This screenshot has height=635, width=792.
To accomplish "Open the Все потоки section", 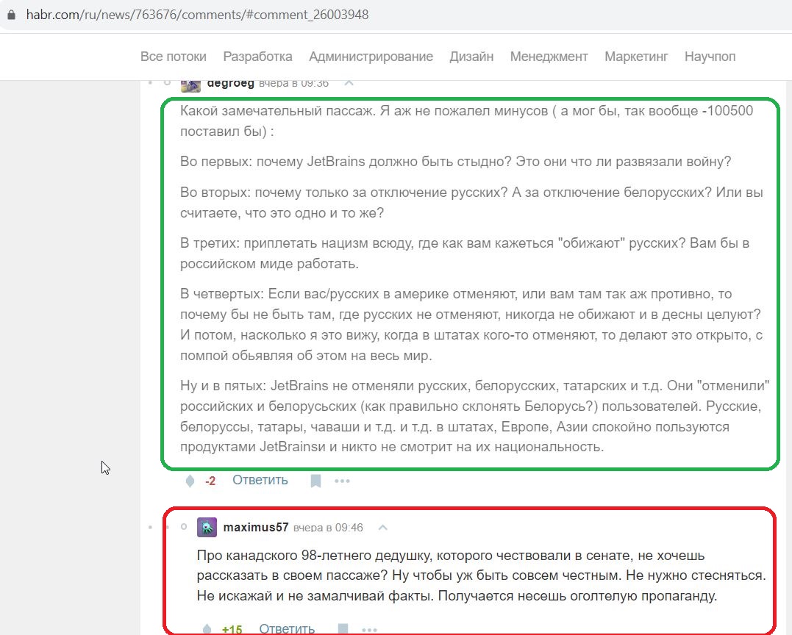I will 174,57.
